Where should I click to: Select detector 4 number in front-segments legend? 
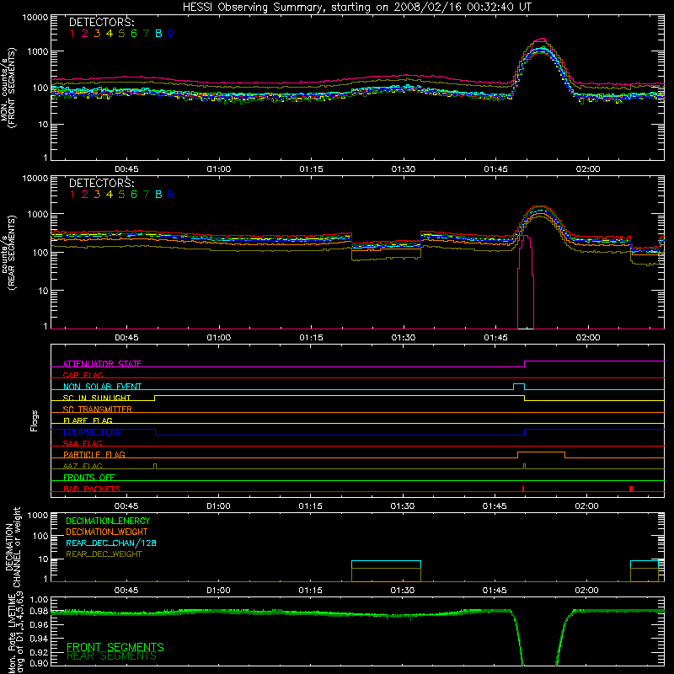(x=110, y=34)
